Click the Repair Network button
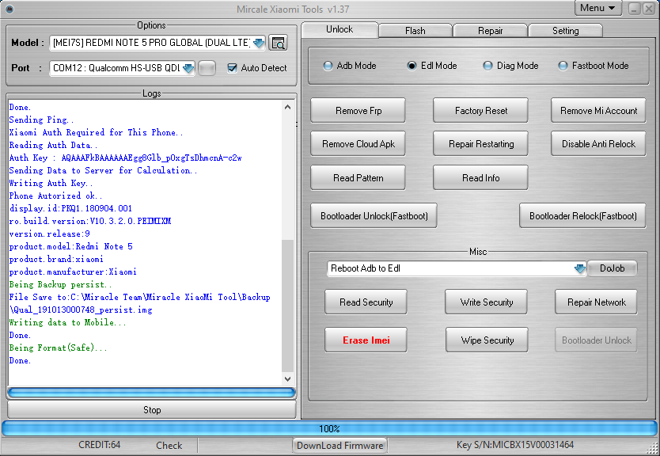 (596, 302)
